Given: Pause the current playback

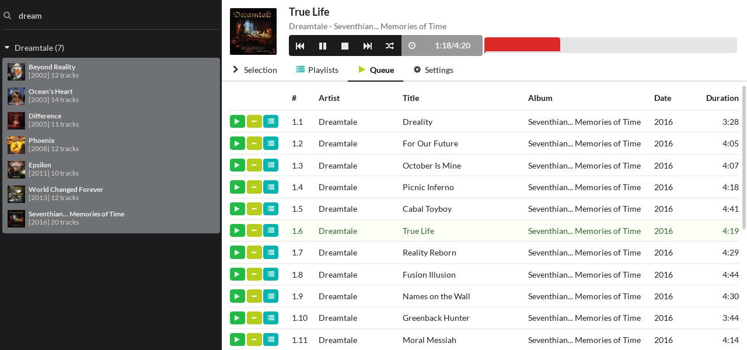Looking at the screenshot, I should pos(323,45).
